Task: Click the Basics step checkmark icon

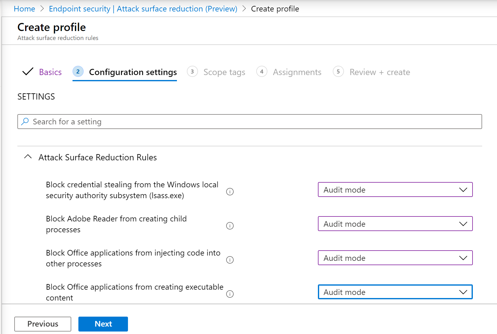Action: (28, 72)
